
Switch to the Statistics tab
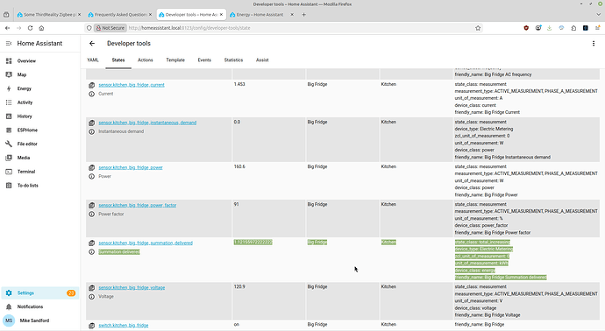point(233,60)
